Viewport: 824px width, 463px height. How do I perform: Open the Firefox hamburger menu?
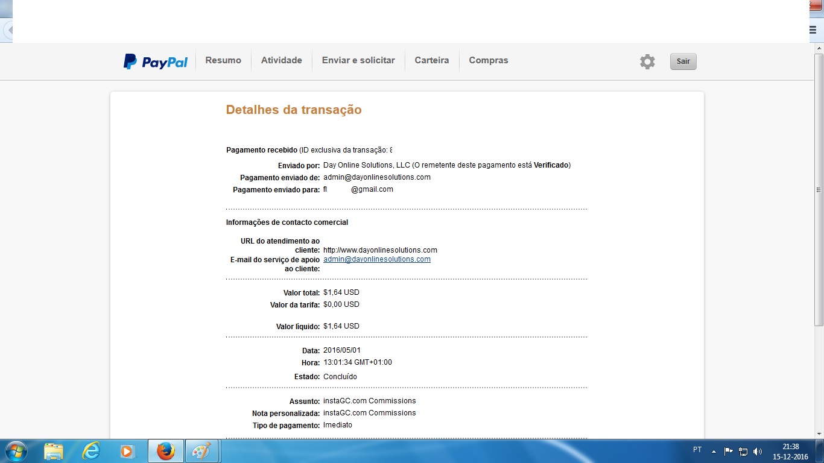pos(814,30)
